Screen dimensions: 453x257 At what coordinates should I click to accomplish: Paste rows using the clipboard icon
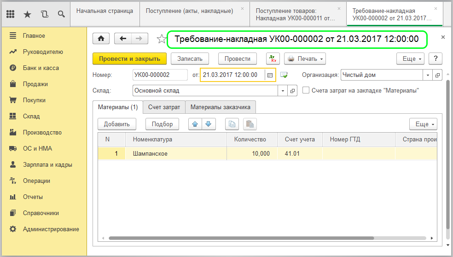point(250,124)
